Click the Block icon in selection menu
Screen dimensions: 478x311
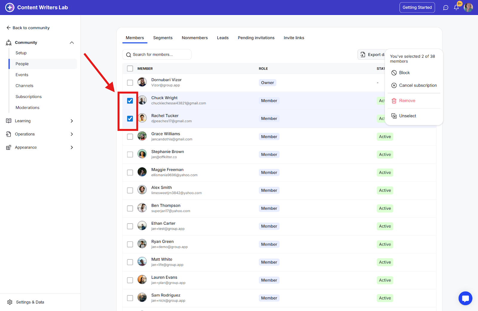(394, 73)
